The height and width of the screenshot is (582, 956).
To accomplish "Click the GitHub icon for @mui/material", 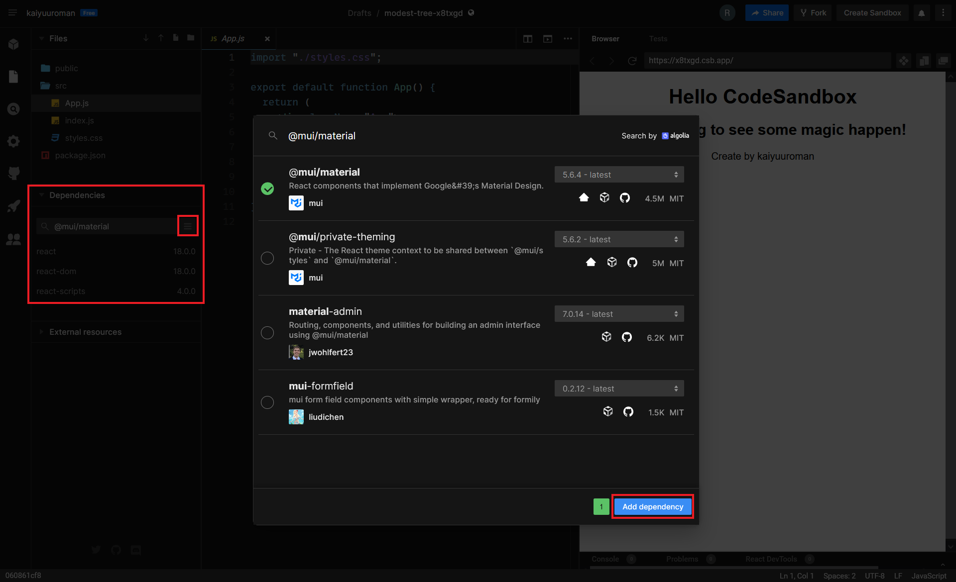I will tap(625, 198).
